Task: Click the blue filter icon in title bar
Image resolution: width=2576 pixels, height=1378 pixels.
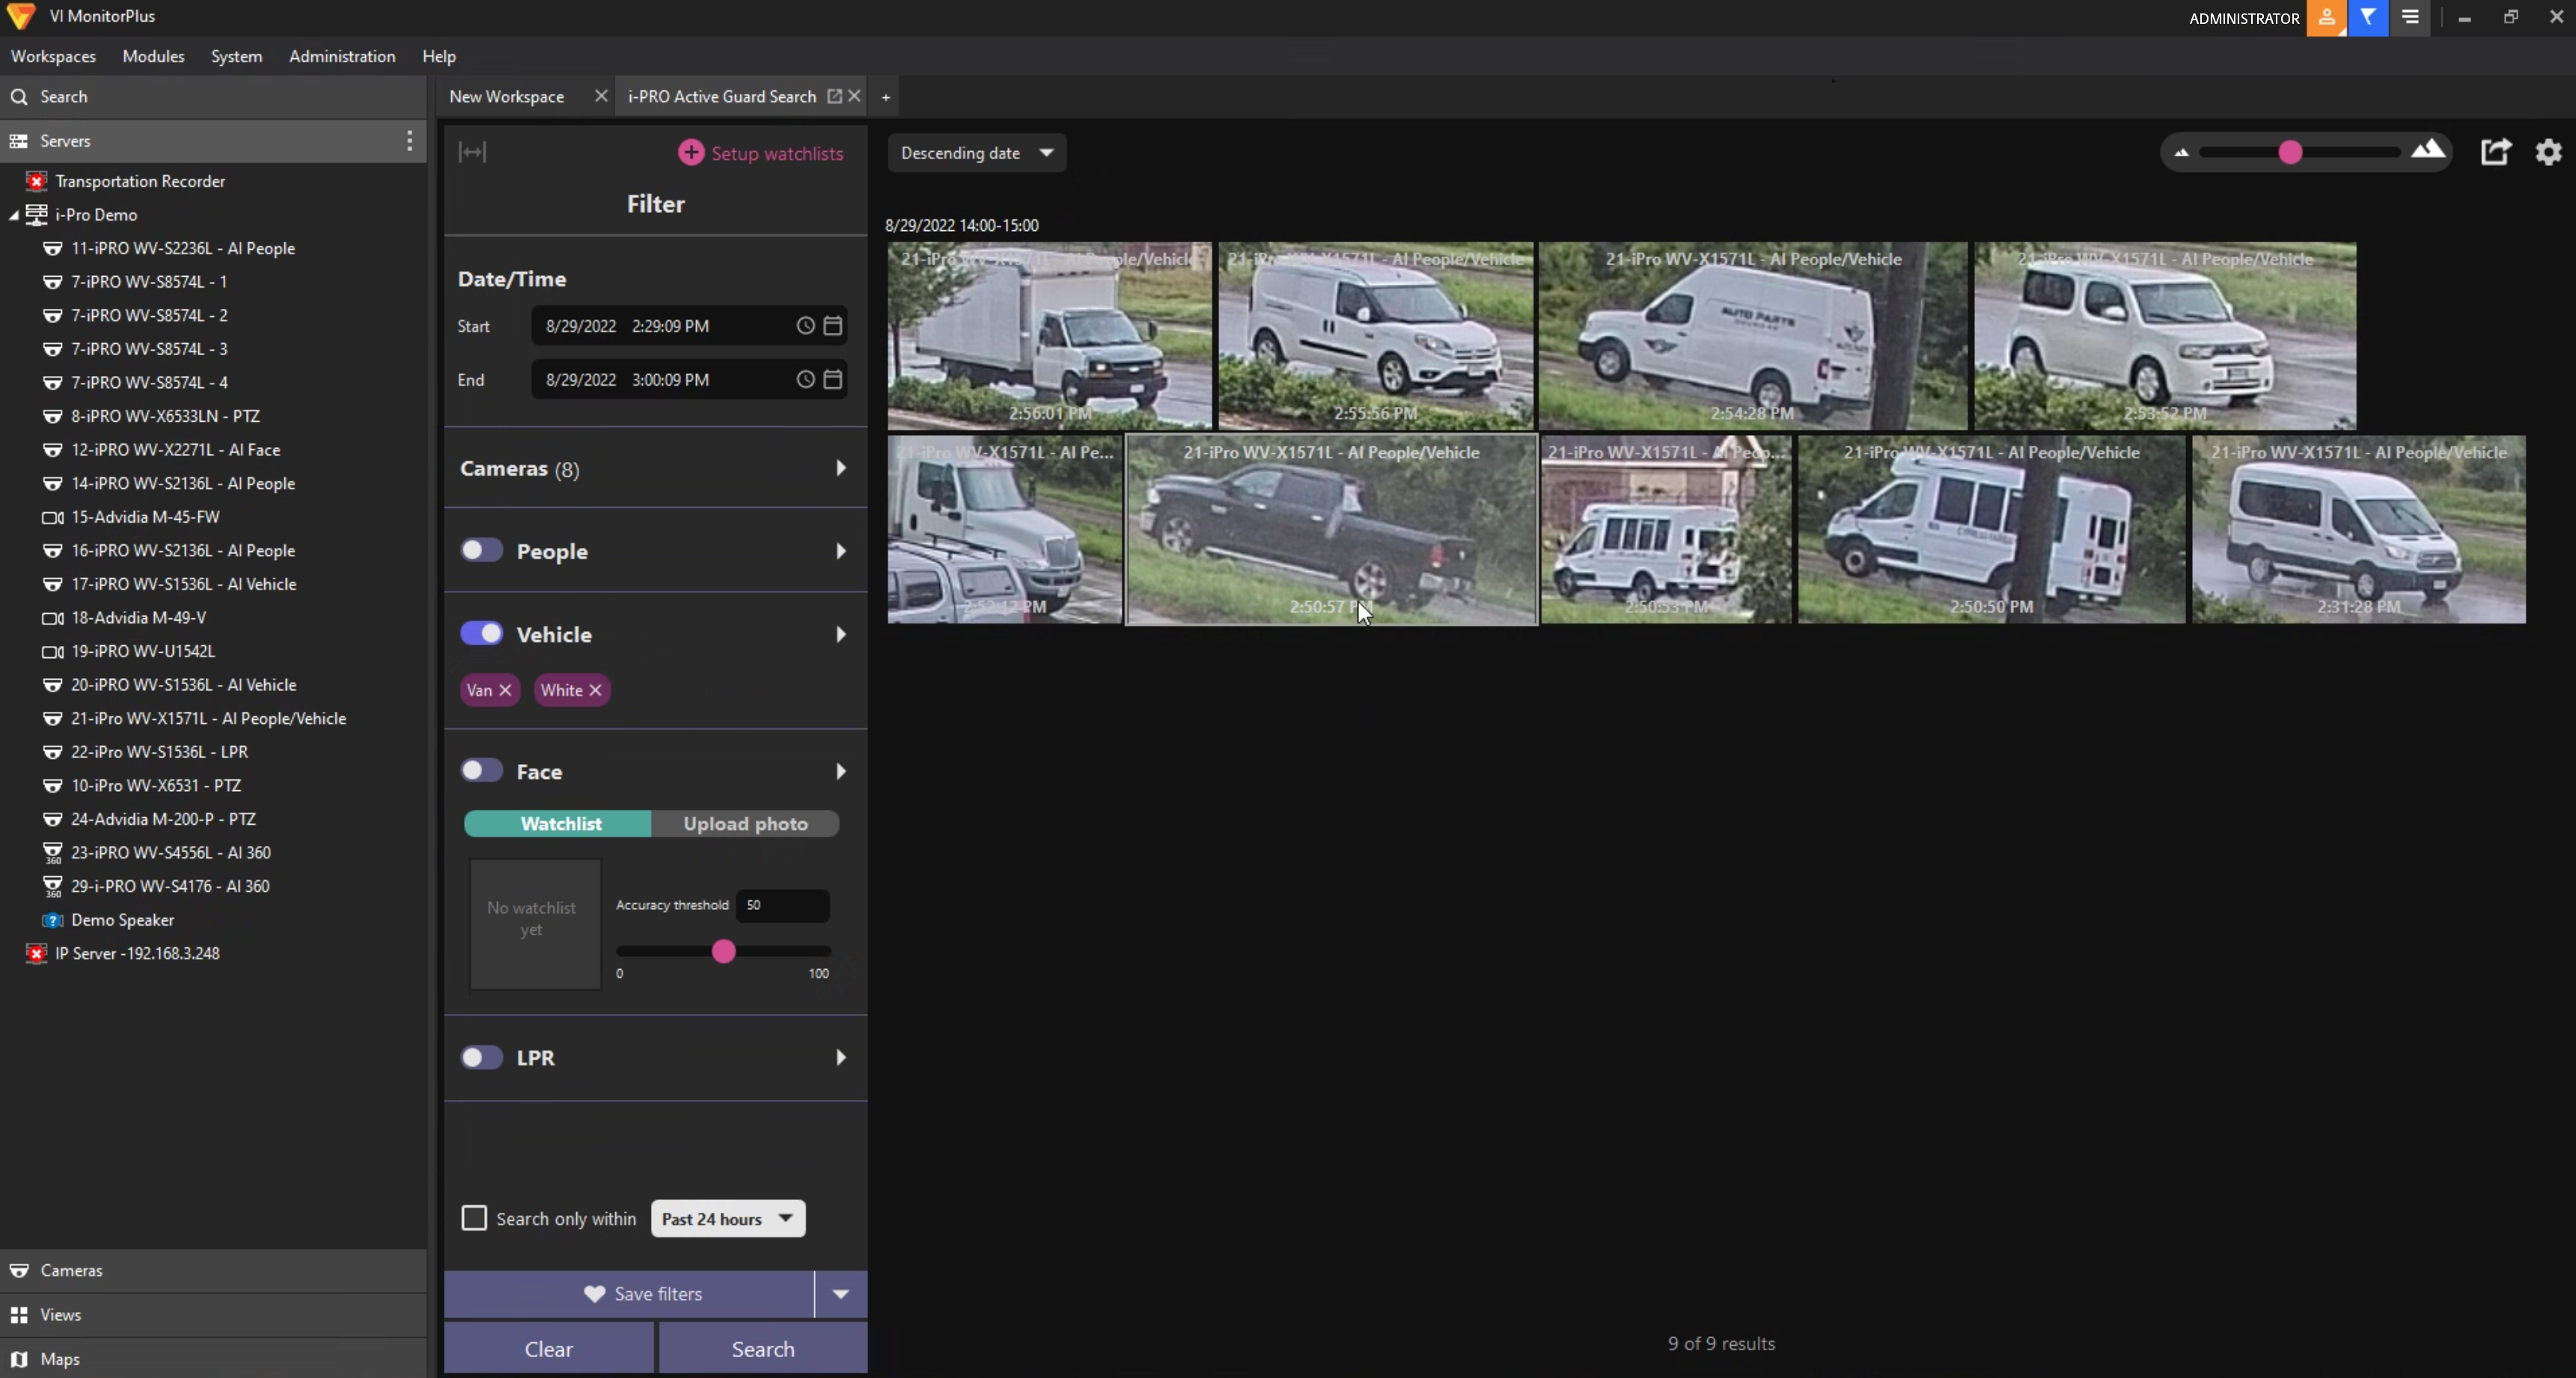Action: coord(2368,17)
